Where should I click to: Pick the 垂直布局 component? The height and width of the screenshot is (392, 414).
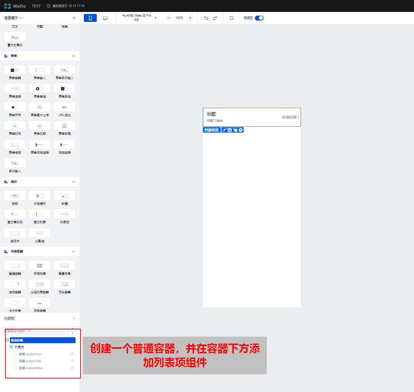click(65, 266)
